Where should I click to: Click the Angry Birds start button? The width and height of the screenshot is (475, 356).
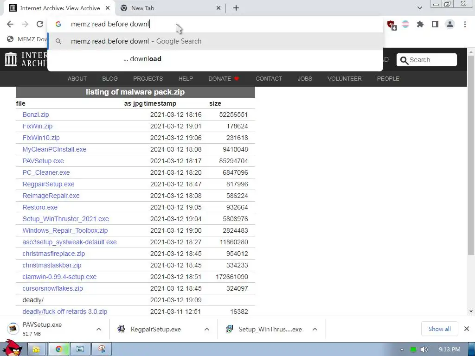point(12,348)
